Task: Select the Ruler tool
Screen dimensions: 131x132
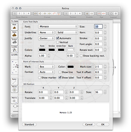Action: [x=14, y=81]
